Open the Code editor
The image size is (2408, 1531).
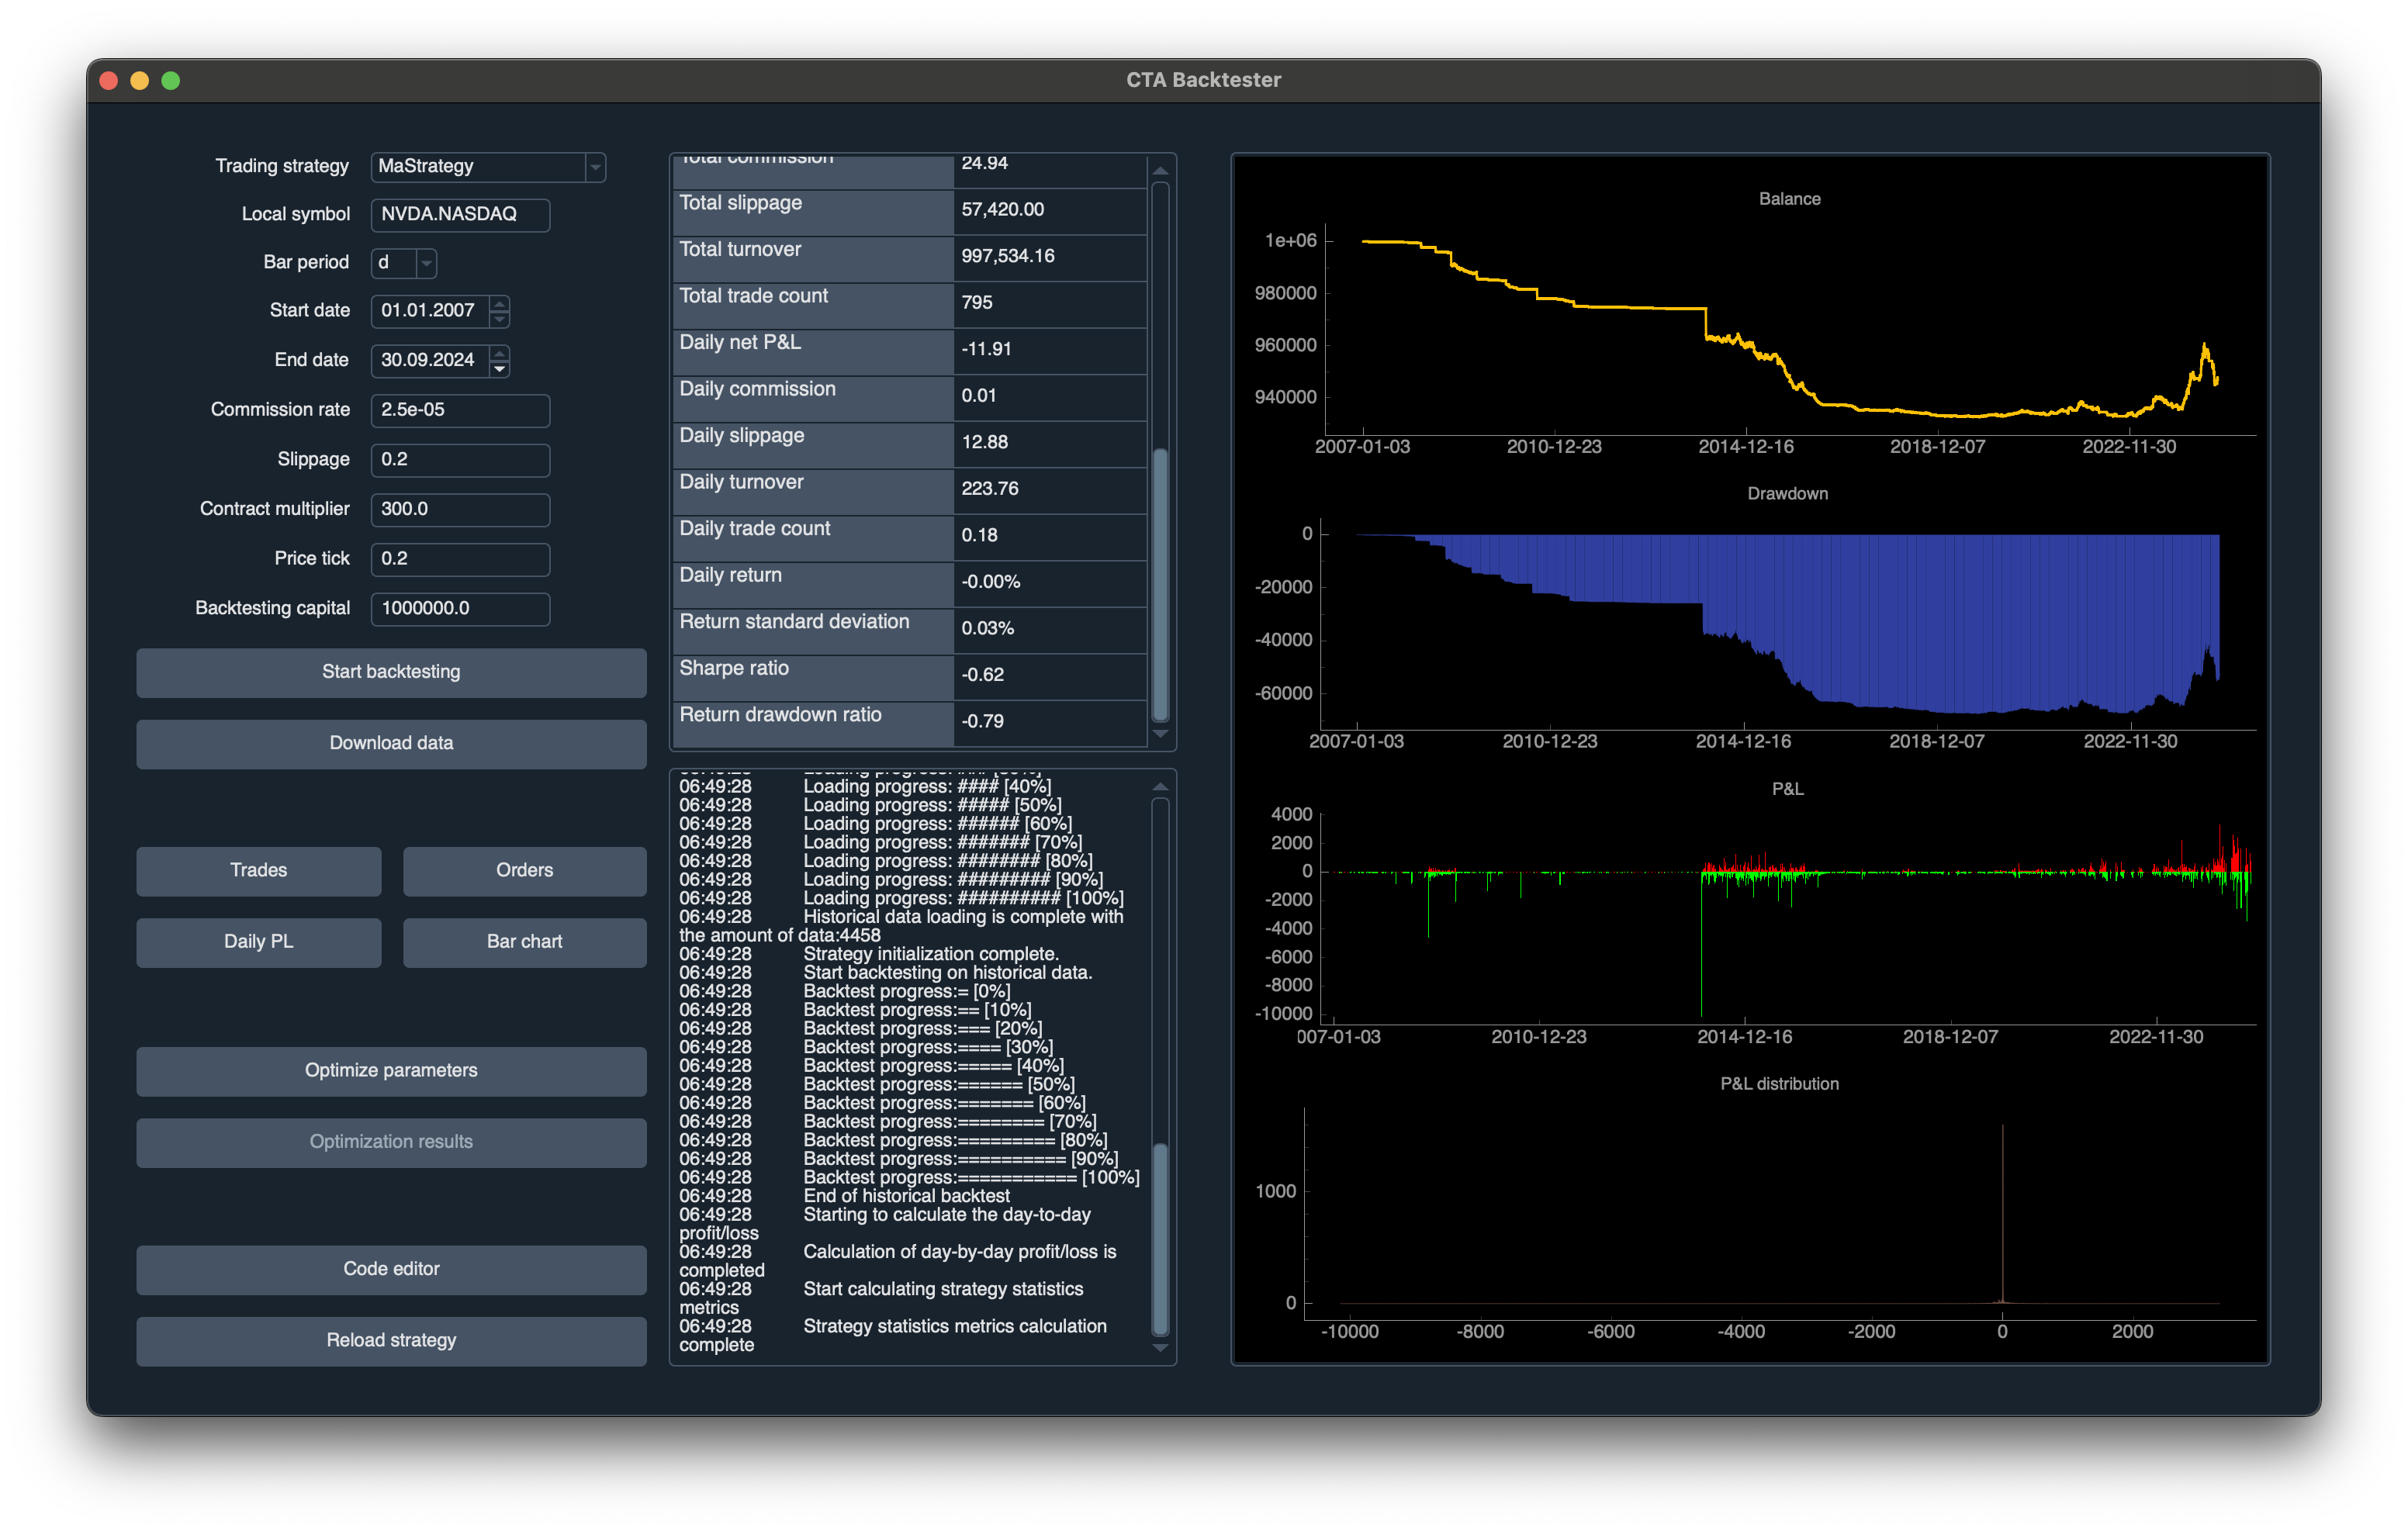391,1268
